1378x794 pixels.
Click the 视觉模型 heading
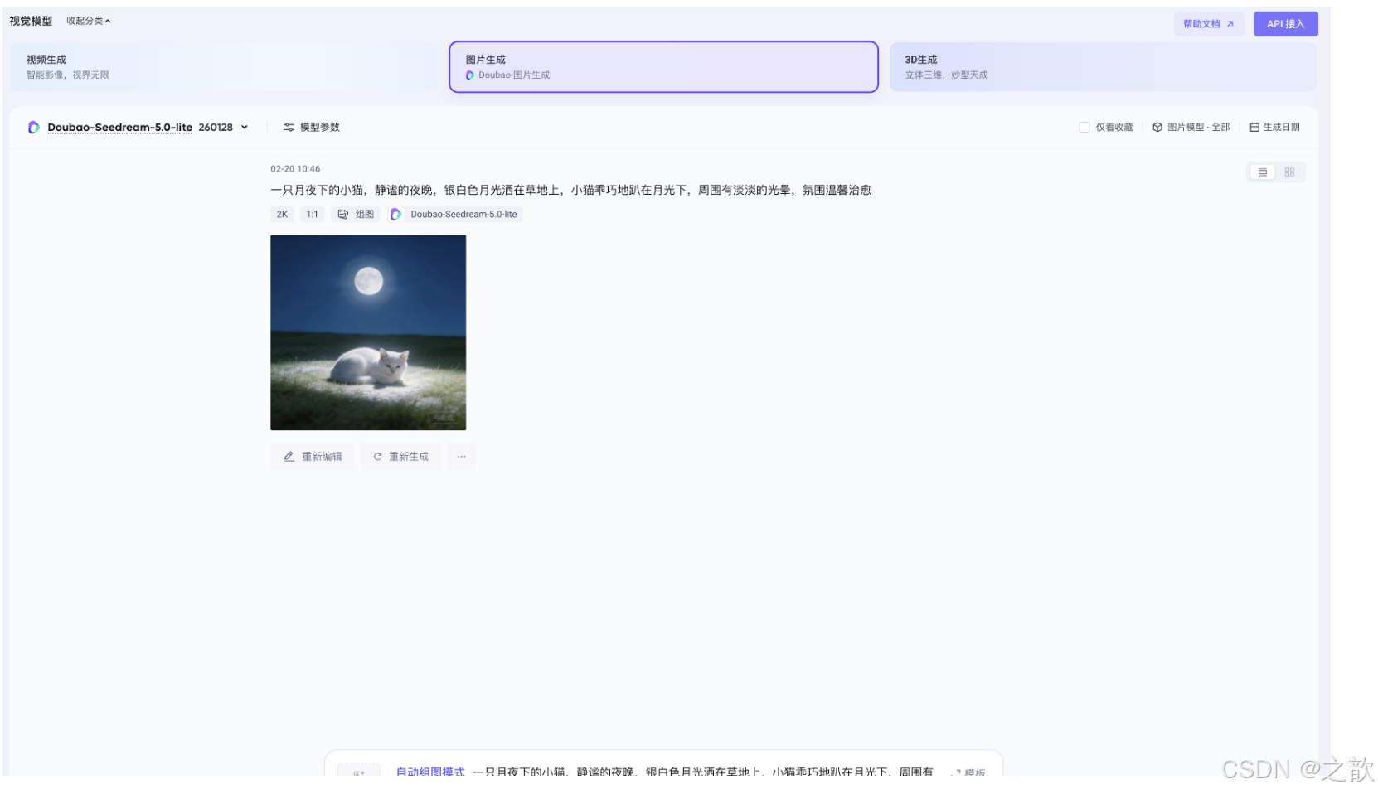(x=31, y=21)
